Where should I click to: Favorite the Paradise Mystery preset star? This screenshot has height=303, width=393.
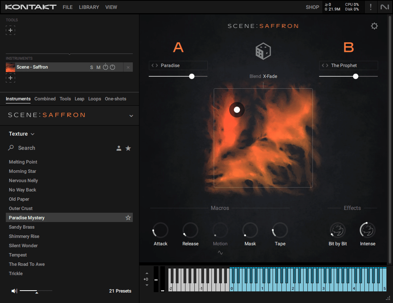(128, 217)
